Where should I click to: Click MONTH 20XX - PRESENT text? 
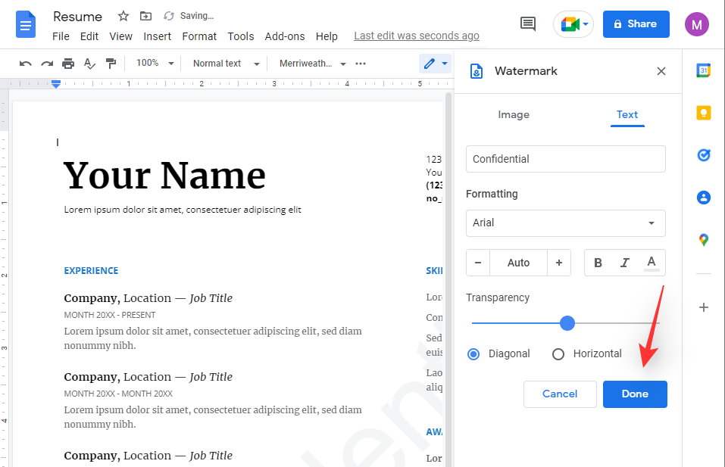110,315
